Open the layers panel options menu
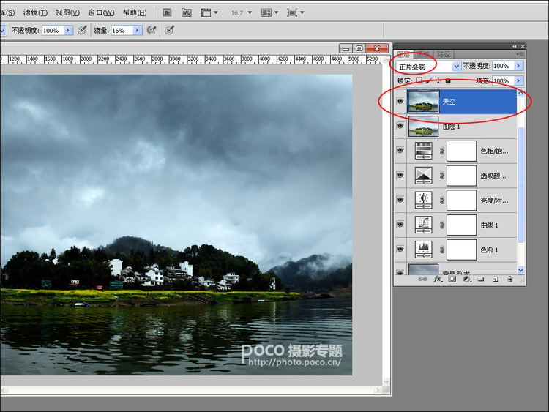Viewport: 549px width, 412px height. pos(520,54)
